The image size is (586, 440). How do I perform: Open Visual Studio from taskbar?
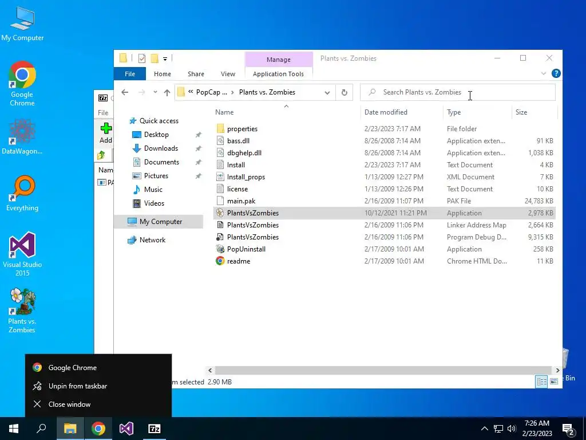126,429
